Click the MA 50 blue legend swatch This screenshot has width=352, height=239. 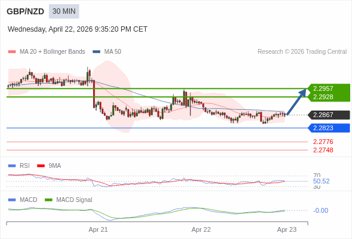[97, 52]
